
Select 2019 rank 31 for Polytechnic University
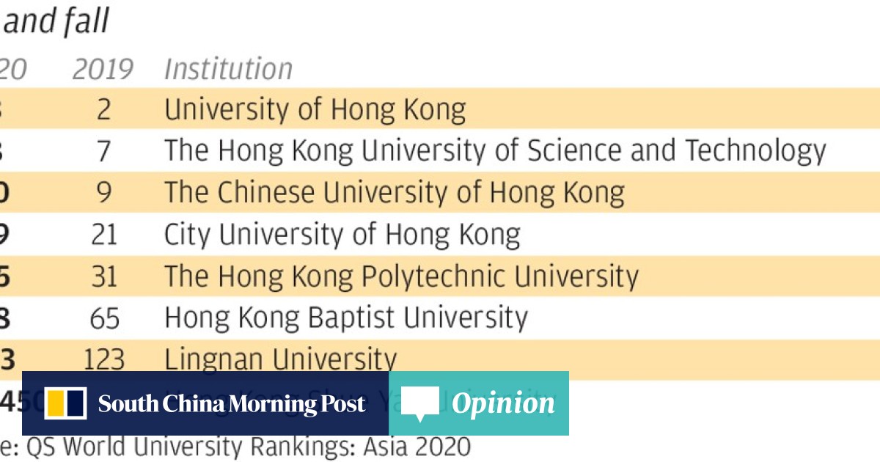pos(103,276)
